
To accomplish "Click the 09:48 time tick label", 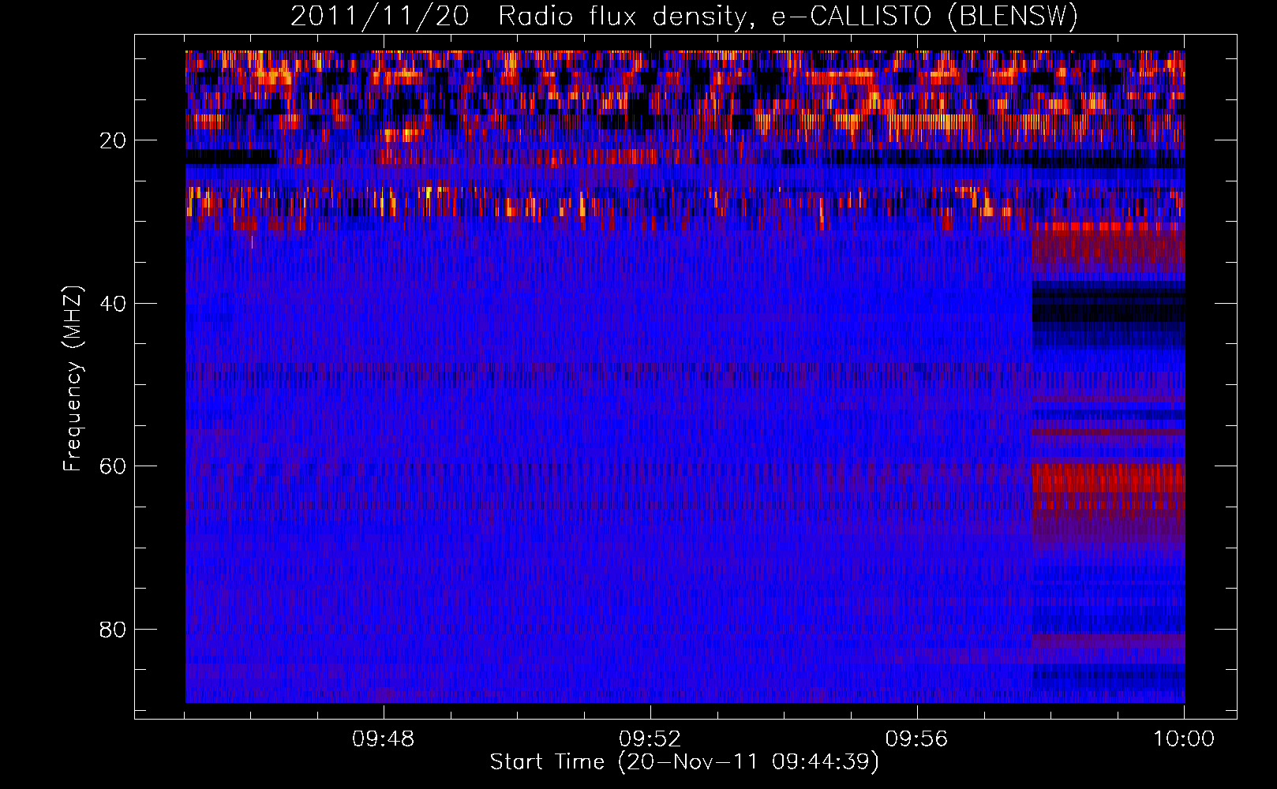I will [x=384, y=739].
